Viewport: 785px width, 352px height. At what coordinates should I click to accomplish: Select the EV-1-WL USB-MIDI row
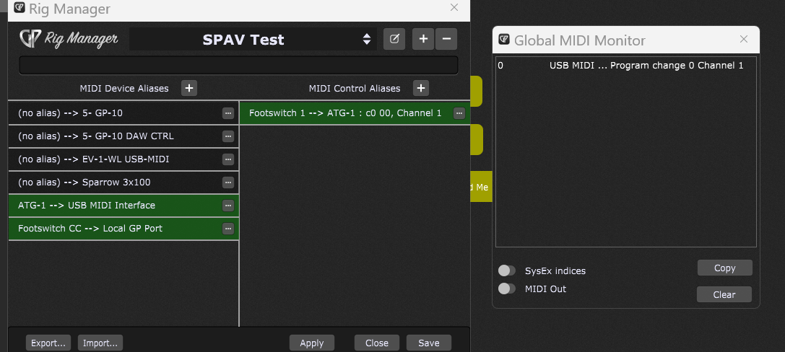[x=123, y=159]
